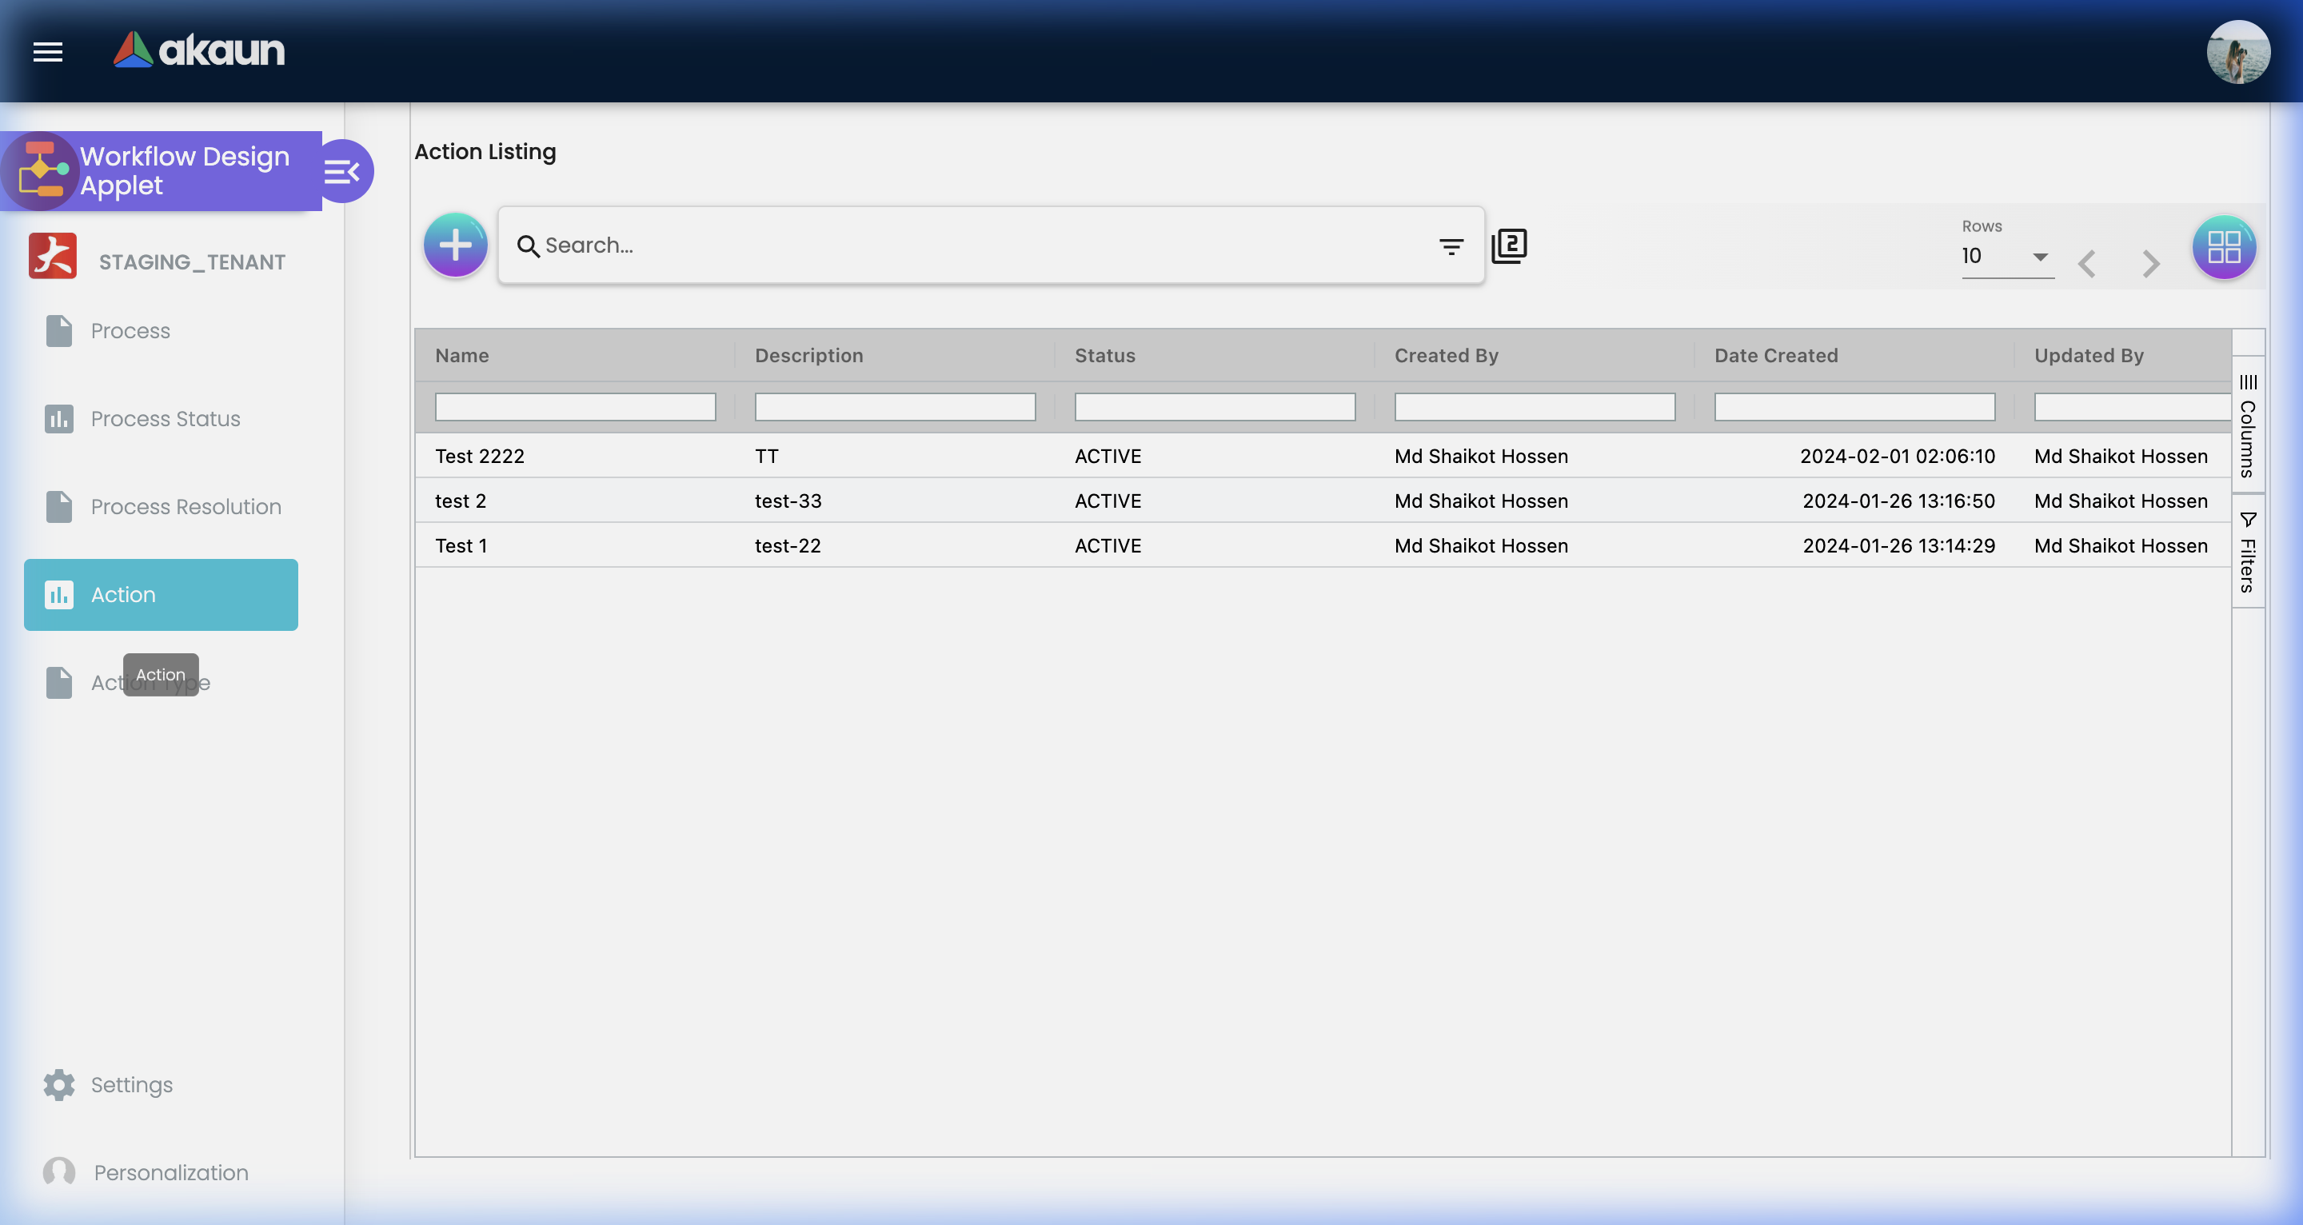The width and height of the screenshot is (2303, 1225).
Task: Go to the next page arrow
Action: pos(2150,264)
